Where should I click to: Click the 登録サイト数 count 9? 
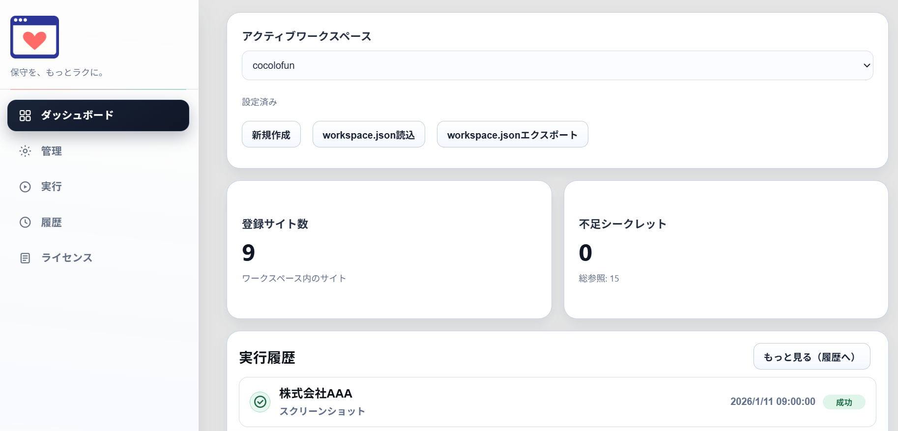coord(249,253)
